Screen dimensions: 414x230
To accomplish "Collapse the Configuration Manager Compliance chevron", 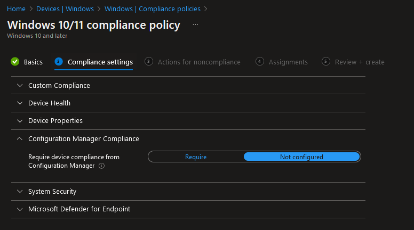I will (x=20, y=138).
